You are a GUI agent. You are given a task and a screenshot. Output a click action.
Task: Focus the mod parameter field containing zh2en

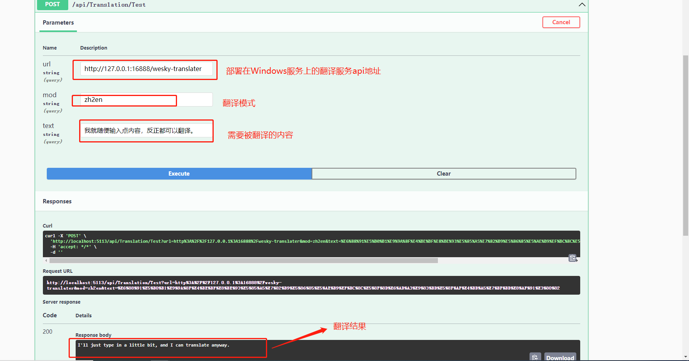(147, 100)
